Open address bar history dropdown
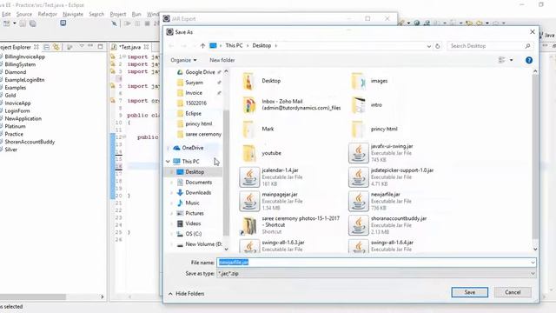Viewport: 556px width, 313px height. click(x=428, y=46)
